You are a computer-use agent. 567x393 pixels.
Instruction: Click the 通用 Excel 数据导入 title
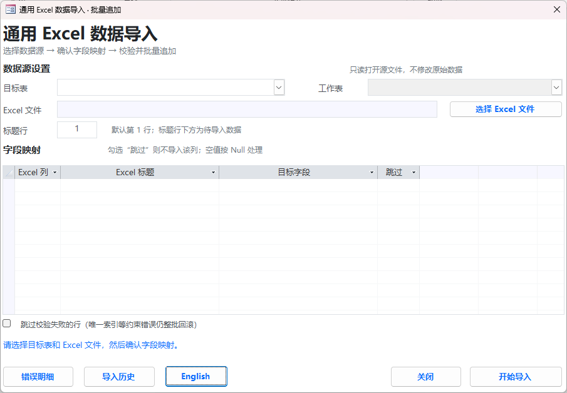click(x=80, y=34)
